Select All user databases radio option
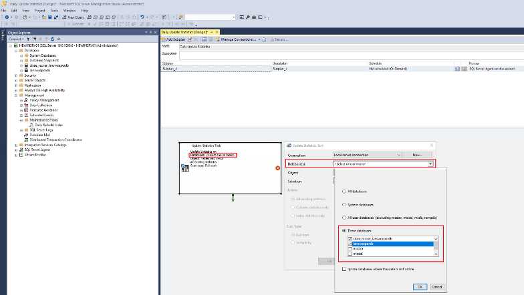The height and width of the screenshot is (295, 524). [344, 218]
